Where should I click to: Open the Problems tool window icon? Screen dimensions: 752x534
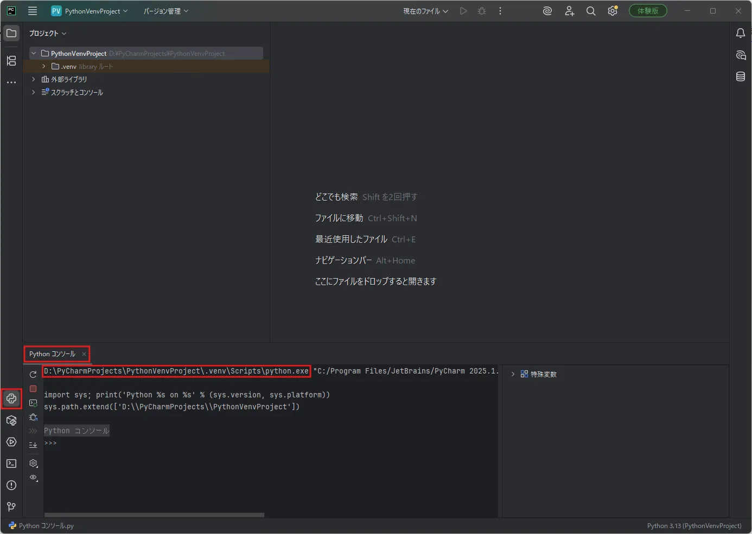coord(11,485)
